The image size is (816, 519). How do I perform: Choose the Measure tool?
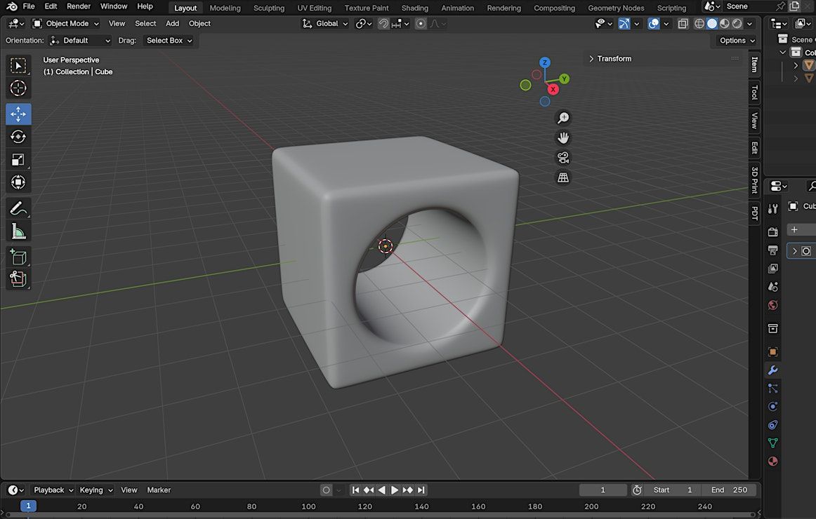click(18, 231)
